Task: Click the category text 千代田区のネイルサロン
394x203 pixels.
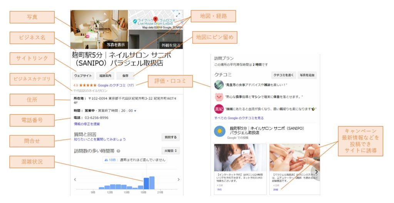Action: coord(90,91)
